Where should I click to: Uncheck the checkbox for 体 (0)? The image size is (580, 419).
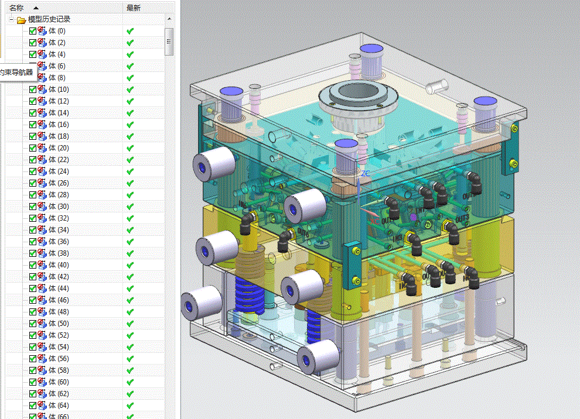click(33, 31)
